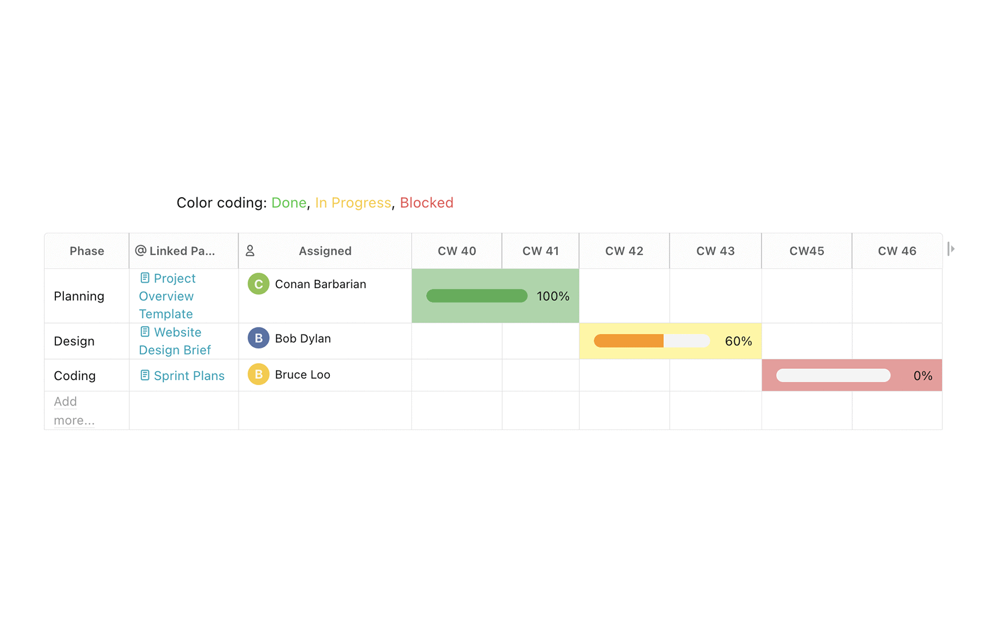The image size is (989, 640).
Task: Click the page icon beside Website Design Brief
Action: tap(145, 332)
